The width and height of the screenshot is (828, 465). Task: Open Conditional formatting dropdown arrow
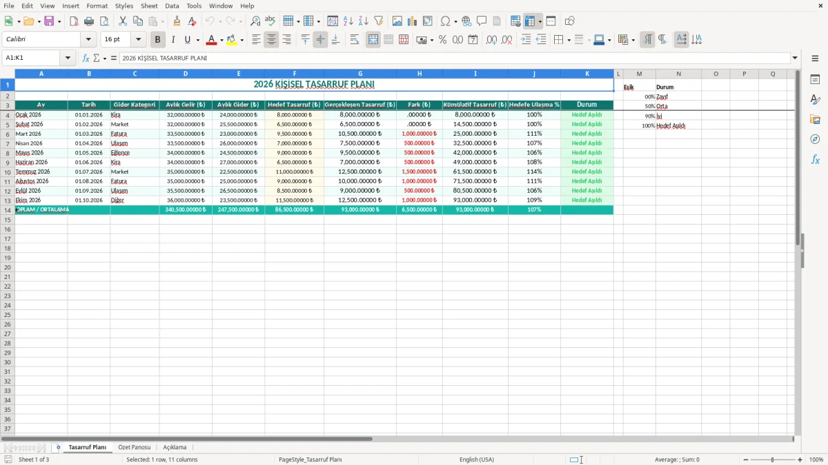[x=633, y=40]
